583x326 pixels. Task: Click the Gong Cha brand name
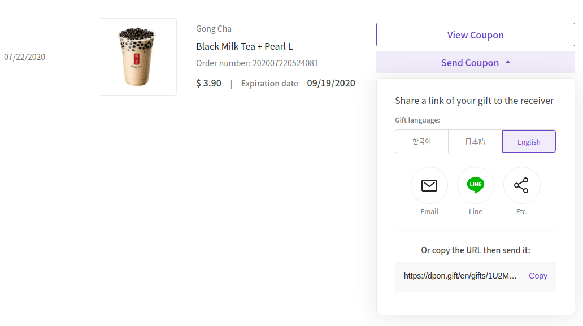point(214,29)
